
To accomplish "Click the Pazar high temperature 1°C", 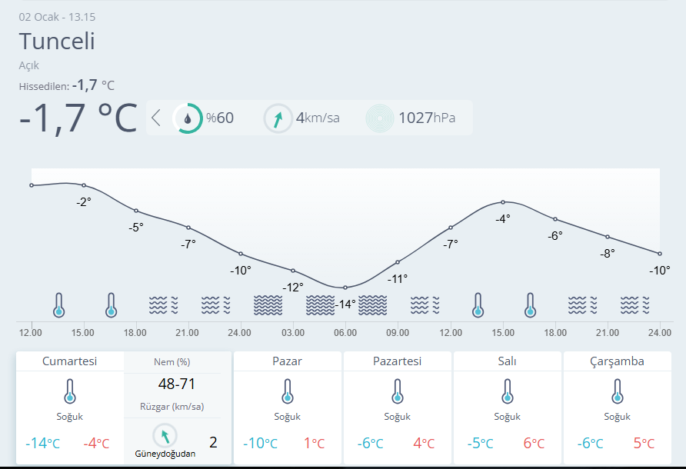I will click(315, 443).
